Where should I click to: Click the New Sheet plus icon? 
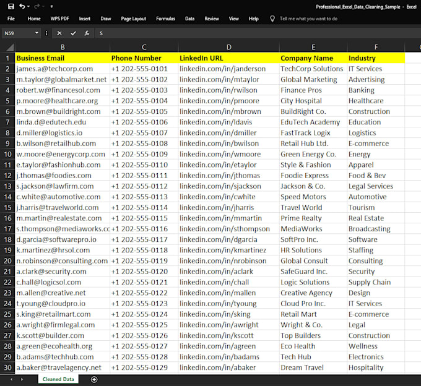coord(94,379)
